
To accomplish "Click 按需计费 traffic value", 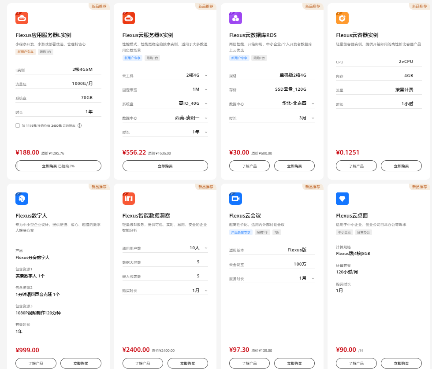I will click(404, 89).
